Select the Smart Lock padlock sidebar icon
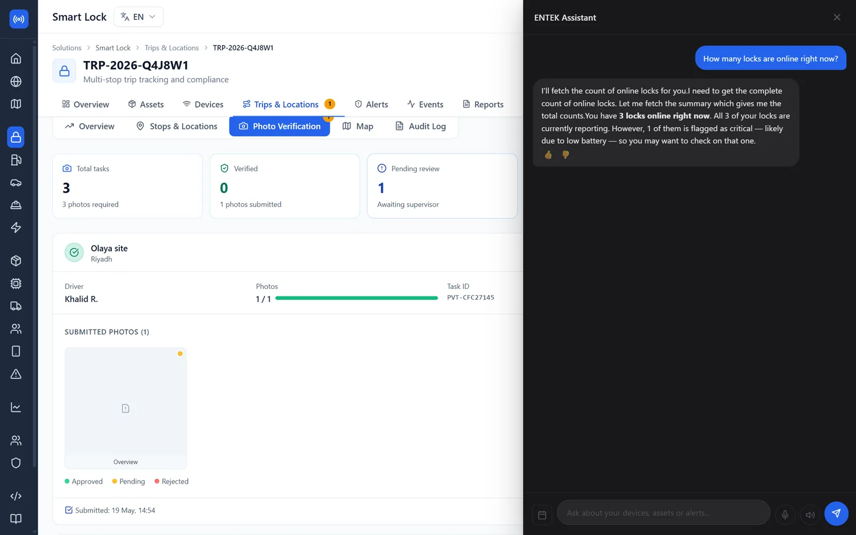Screen dimensions: 856x535 [x=16, y=137]
